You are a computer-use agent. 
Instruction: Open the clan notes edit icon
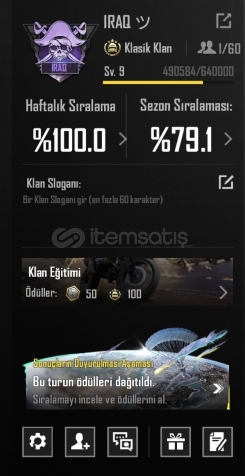[218, 442]
